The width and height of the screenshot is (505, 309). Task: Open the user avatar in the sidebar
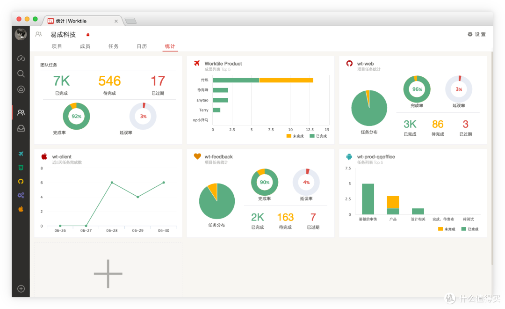pos(21,34)
